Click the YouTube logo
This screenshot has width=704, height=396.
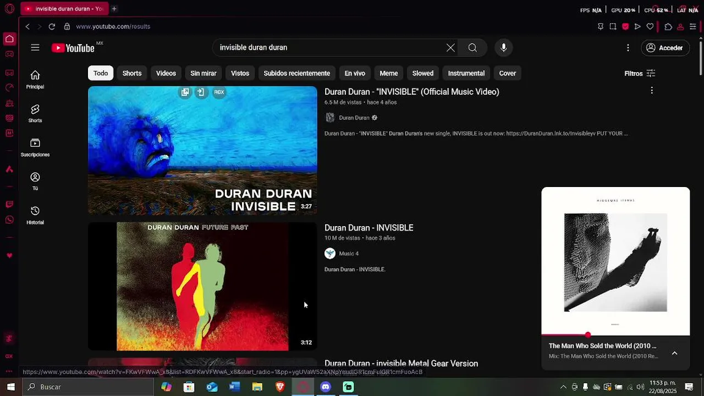point(73,48)
